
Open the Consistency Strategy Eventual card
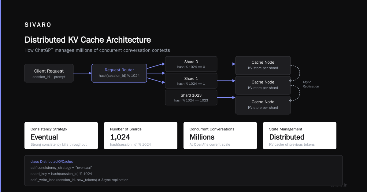(x=61, y=136)
